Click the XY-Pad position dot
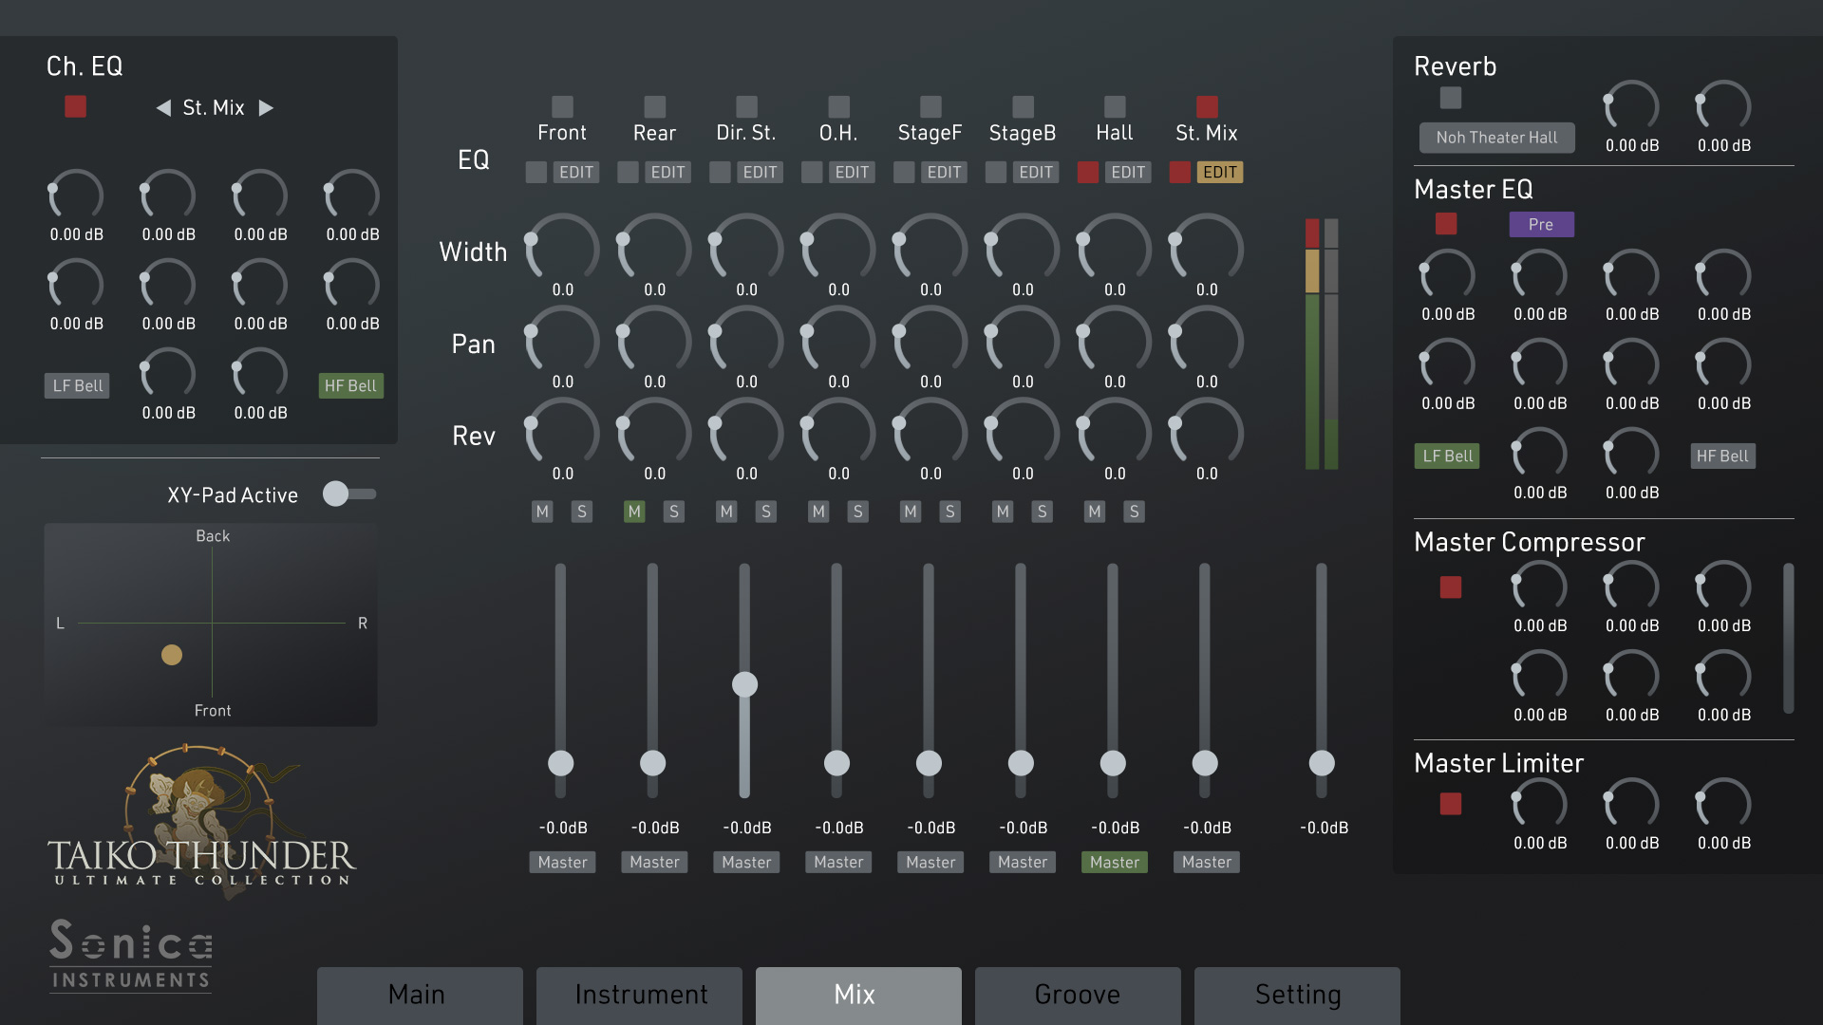The image size is (1823, 1025). [172, 655]
